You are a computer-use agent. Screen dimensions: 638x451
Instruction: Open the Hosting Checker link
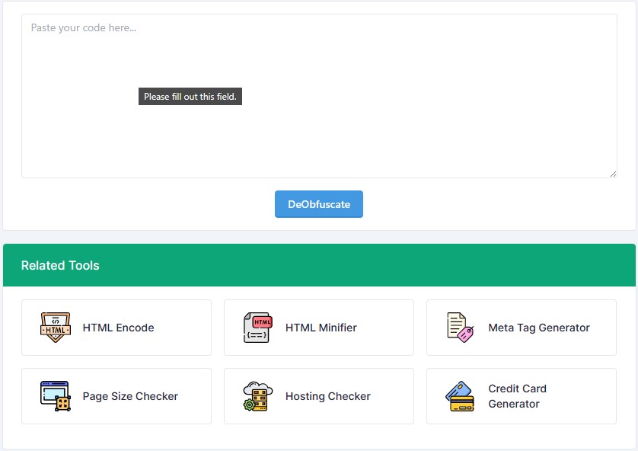click(x=327, y=396)
